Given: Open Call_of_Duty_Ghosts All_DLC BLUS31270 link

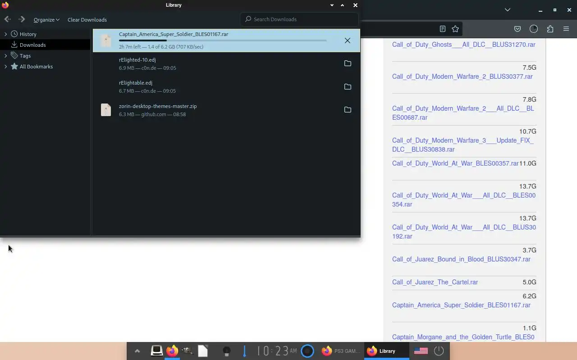Looking at the screenshot, I should 464,45.
